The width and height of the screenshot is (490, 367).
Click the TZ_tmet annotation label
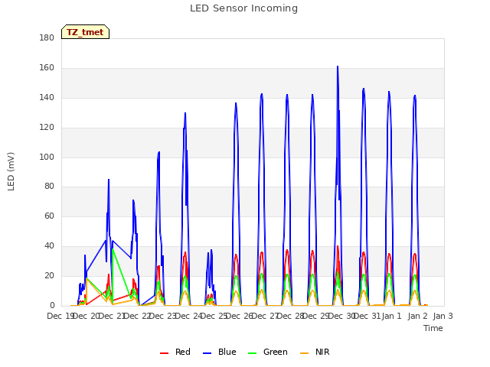[x=85, y=32]
